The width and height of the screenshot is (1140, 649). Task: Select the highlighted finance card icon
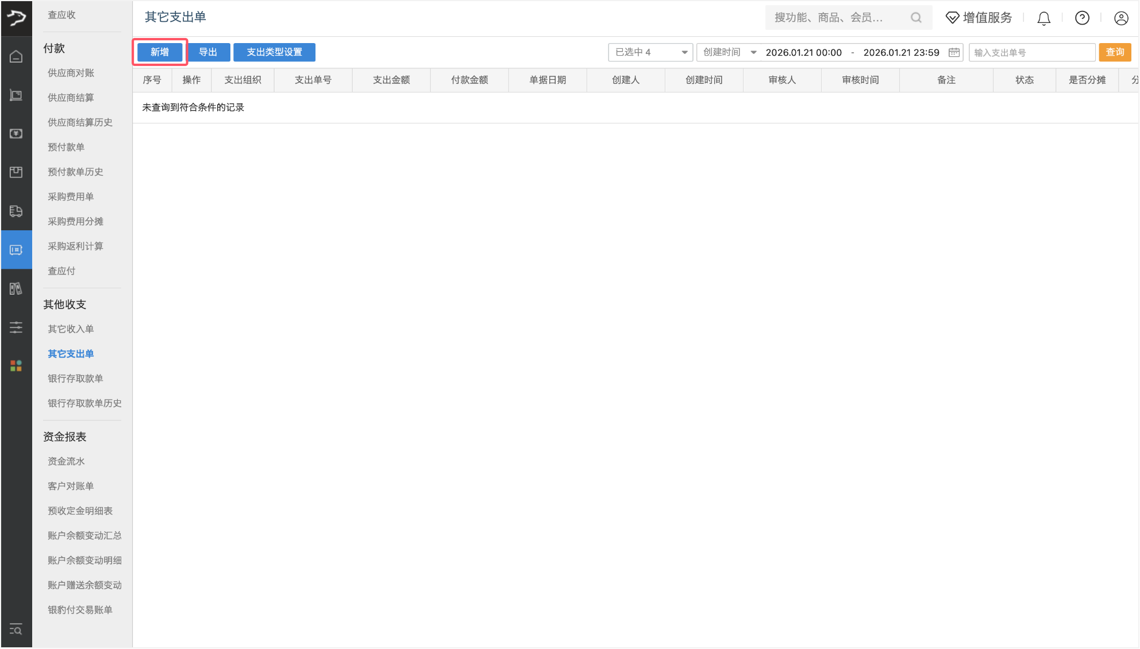click(16, 249)
